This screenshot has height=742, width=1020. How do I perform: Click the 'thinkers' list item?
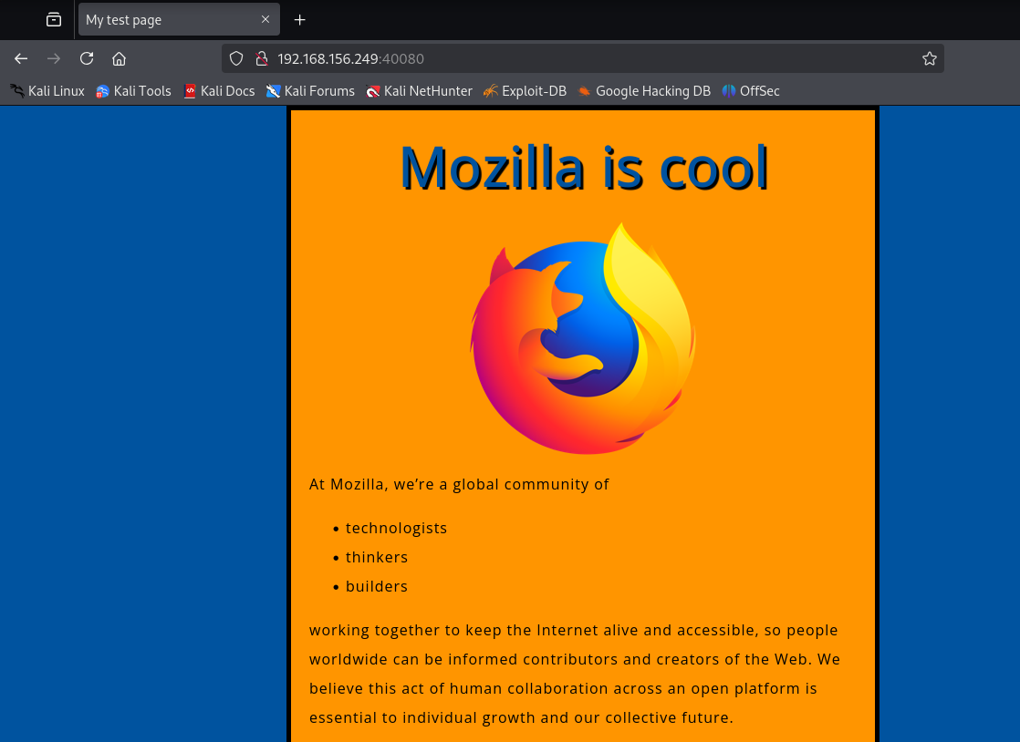click(x=377, y=557)
